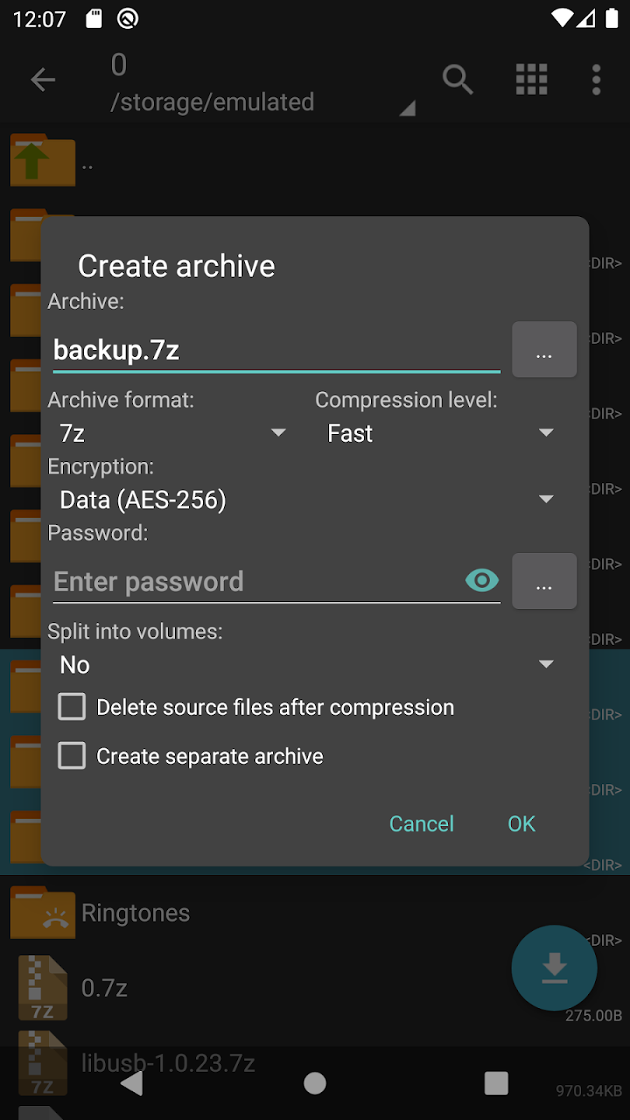Viewport: 630px width, 1120px height.
Task: Browse archive path with the ellipsis button
Action: [544, 350]
